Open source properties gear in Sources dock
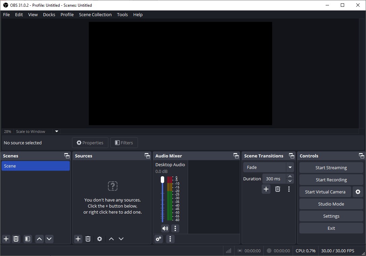 pos(100,239)
